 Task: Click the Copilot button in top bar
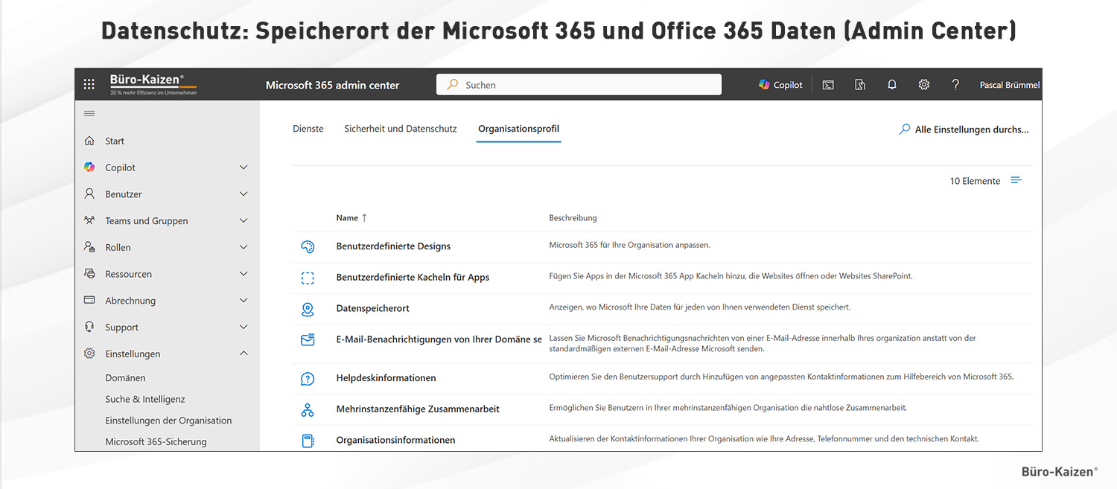pos(780,85)
